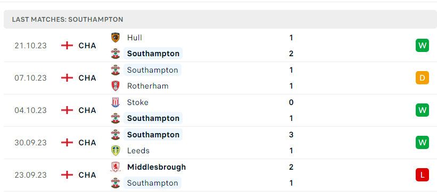Open the Rotherham team link

click(x=148, y=86)
